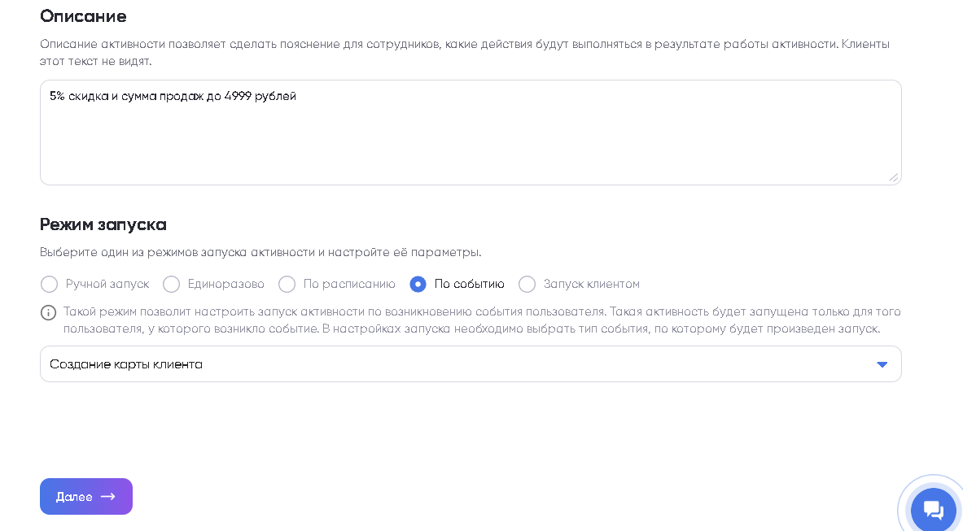Click the info icon beside the mode explanation
This screenshot has width=963, height=531.
point(49,312)
